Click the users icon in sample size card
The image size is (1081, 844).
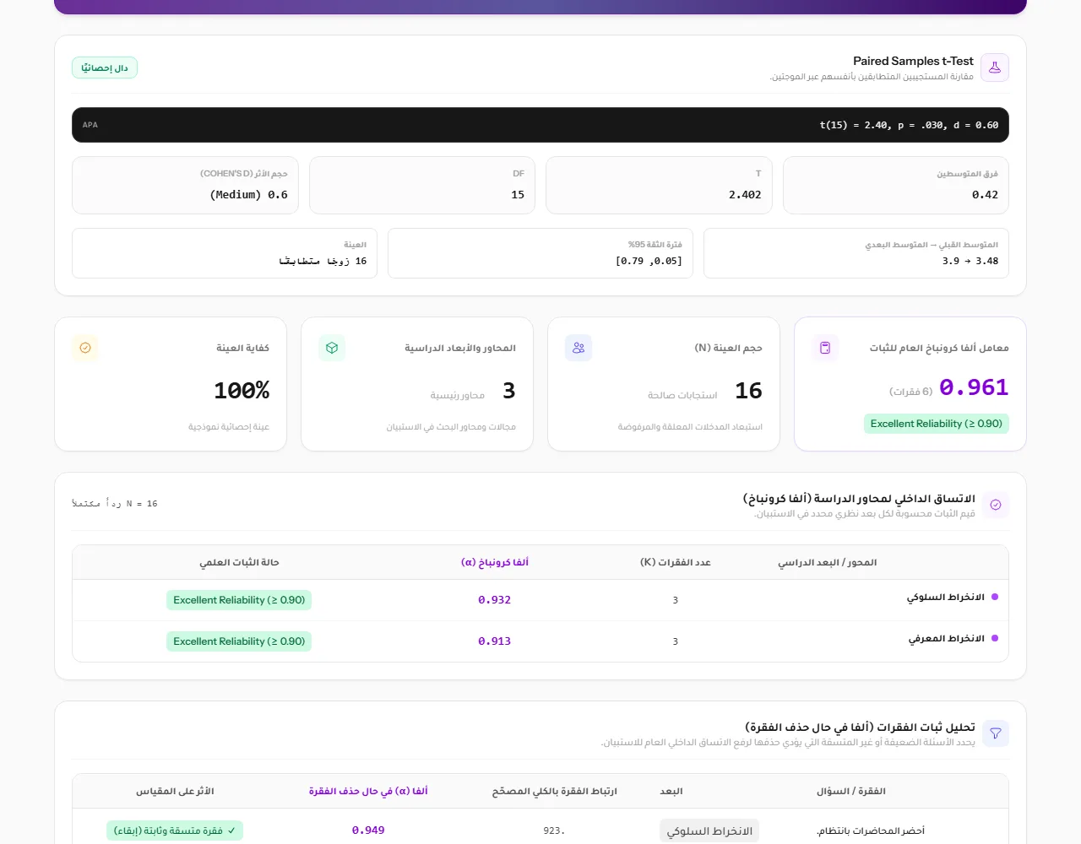pyautogui.click(x=579, y=348)
